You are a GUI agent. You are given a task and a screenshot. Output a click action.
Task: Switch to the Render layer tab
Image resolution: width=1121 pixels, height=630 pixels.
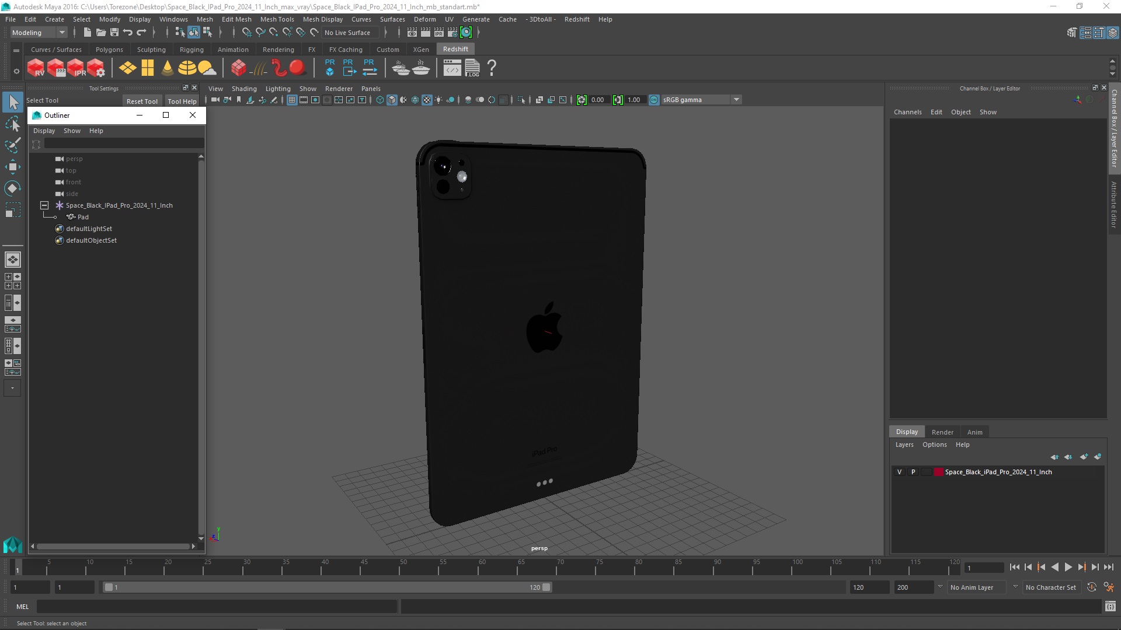pyautogui.click(x=942, y=432)
